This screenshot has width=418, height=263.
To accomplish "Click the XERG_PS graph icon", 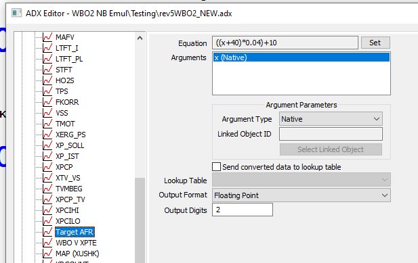I will point(47,135).
